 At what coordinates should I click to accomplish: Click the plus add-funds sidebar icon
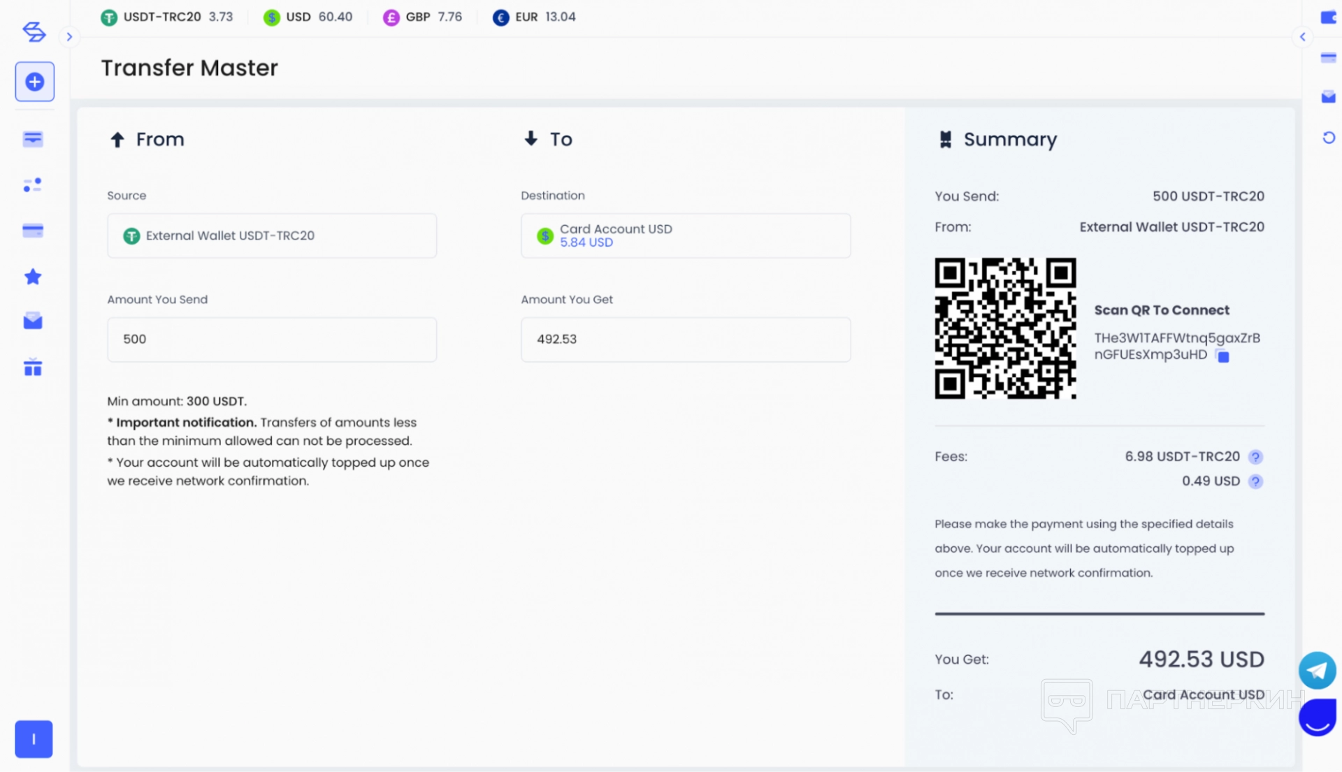click(34, 82)
